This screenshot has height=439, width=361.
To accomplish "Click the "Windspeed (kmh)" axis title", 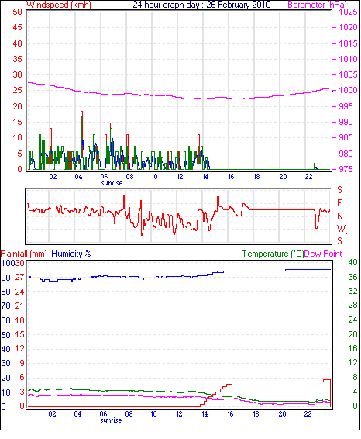I will (x=59, y=5).
